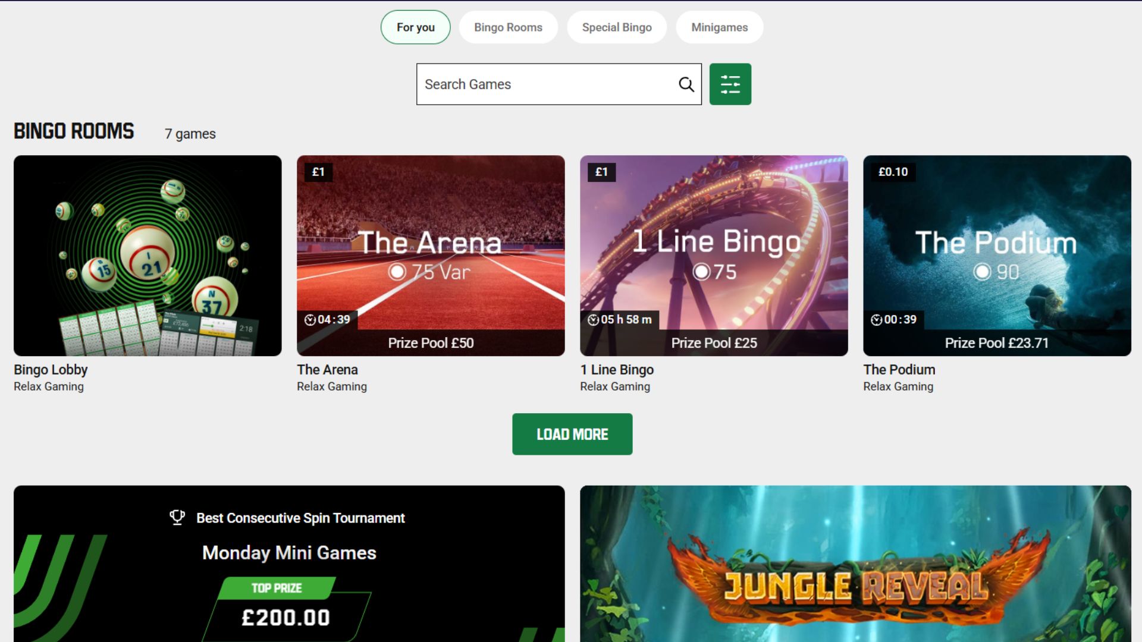The image size is (1142, 642).
Task: Focus the Search Games input field
Action: pos(547,84)
